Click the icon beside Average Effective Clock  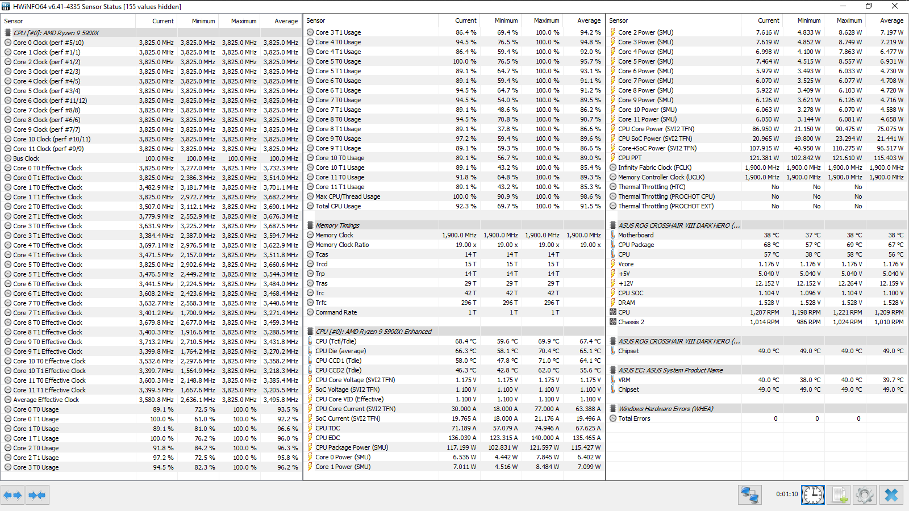click(8, 400)
